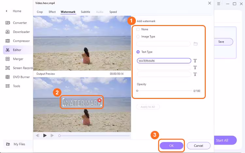
Task: Select the None watermark option
Action: coord(138,29)
